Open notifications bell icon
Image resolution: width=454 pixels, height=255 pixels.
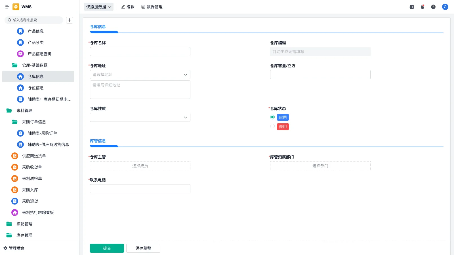coord(423,7)
